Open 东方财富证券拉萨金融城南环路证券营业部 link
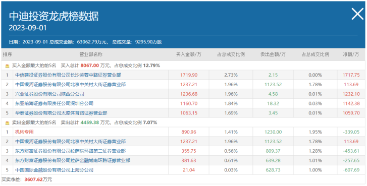Viewport: 367px width, 186px height. [73, 160]
